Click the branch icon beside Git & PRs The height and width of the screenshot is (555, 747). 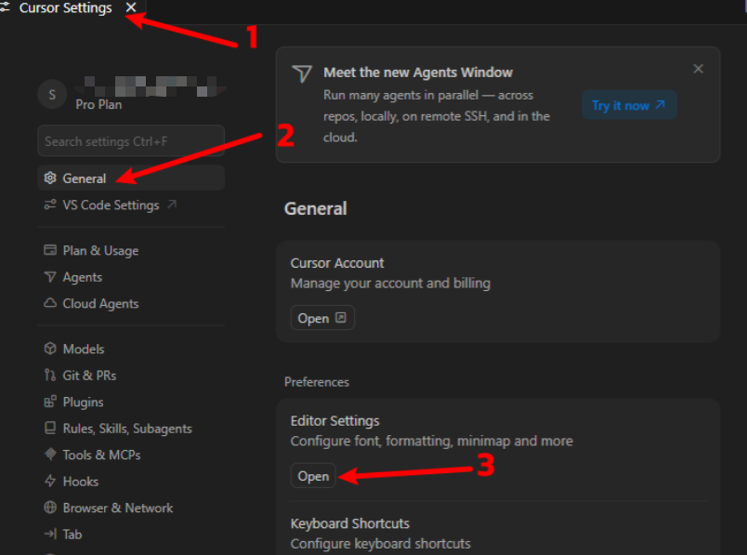point(50,376)
